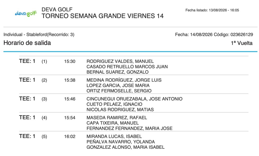This screenshot has width=259, height=156.
Task: Select the DEVA GOLF heading text
Action: 57,9
